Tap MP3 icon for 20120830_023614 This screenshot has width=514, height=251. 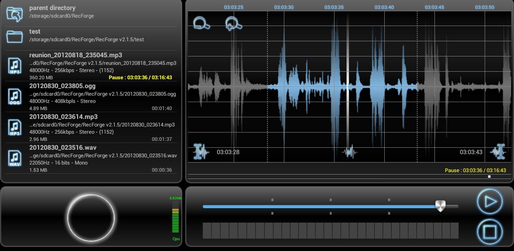15,127
